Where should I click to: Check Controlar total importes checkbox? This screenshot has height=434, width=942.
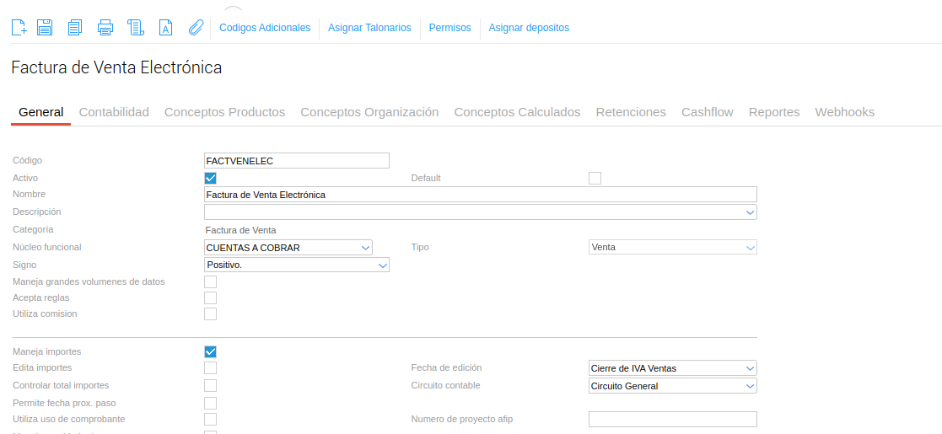pyautogui.click(x=210, y=385)
